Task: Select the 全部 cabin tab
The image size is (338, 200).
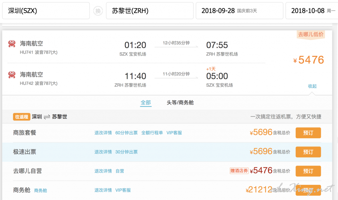Action: click(x=146, y=103)
